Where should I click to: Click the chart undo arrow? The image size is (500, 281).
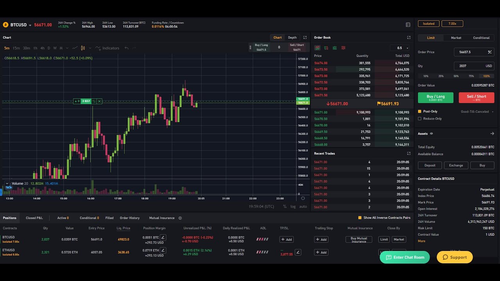coord(127,48)
